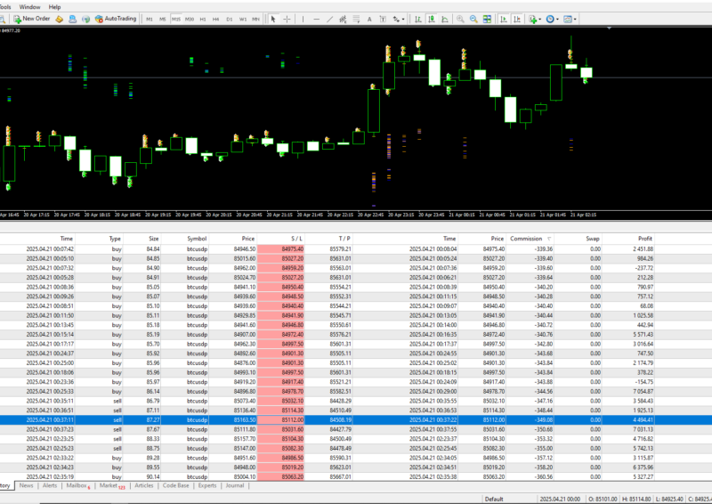Click the New Order button
The image size is (712, 504).
pyautogui.click(x=31, y=18)
